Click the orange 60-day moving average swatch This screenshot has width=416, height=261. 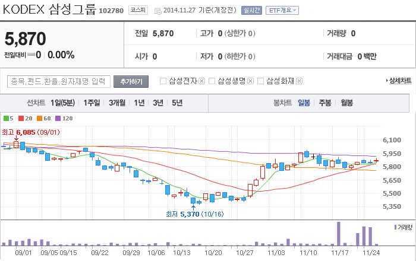(x=40, y=118)
